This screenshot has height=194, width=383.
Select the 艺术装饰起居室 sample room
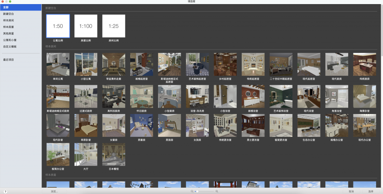197,64
